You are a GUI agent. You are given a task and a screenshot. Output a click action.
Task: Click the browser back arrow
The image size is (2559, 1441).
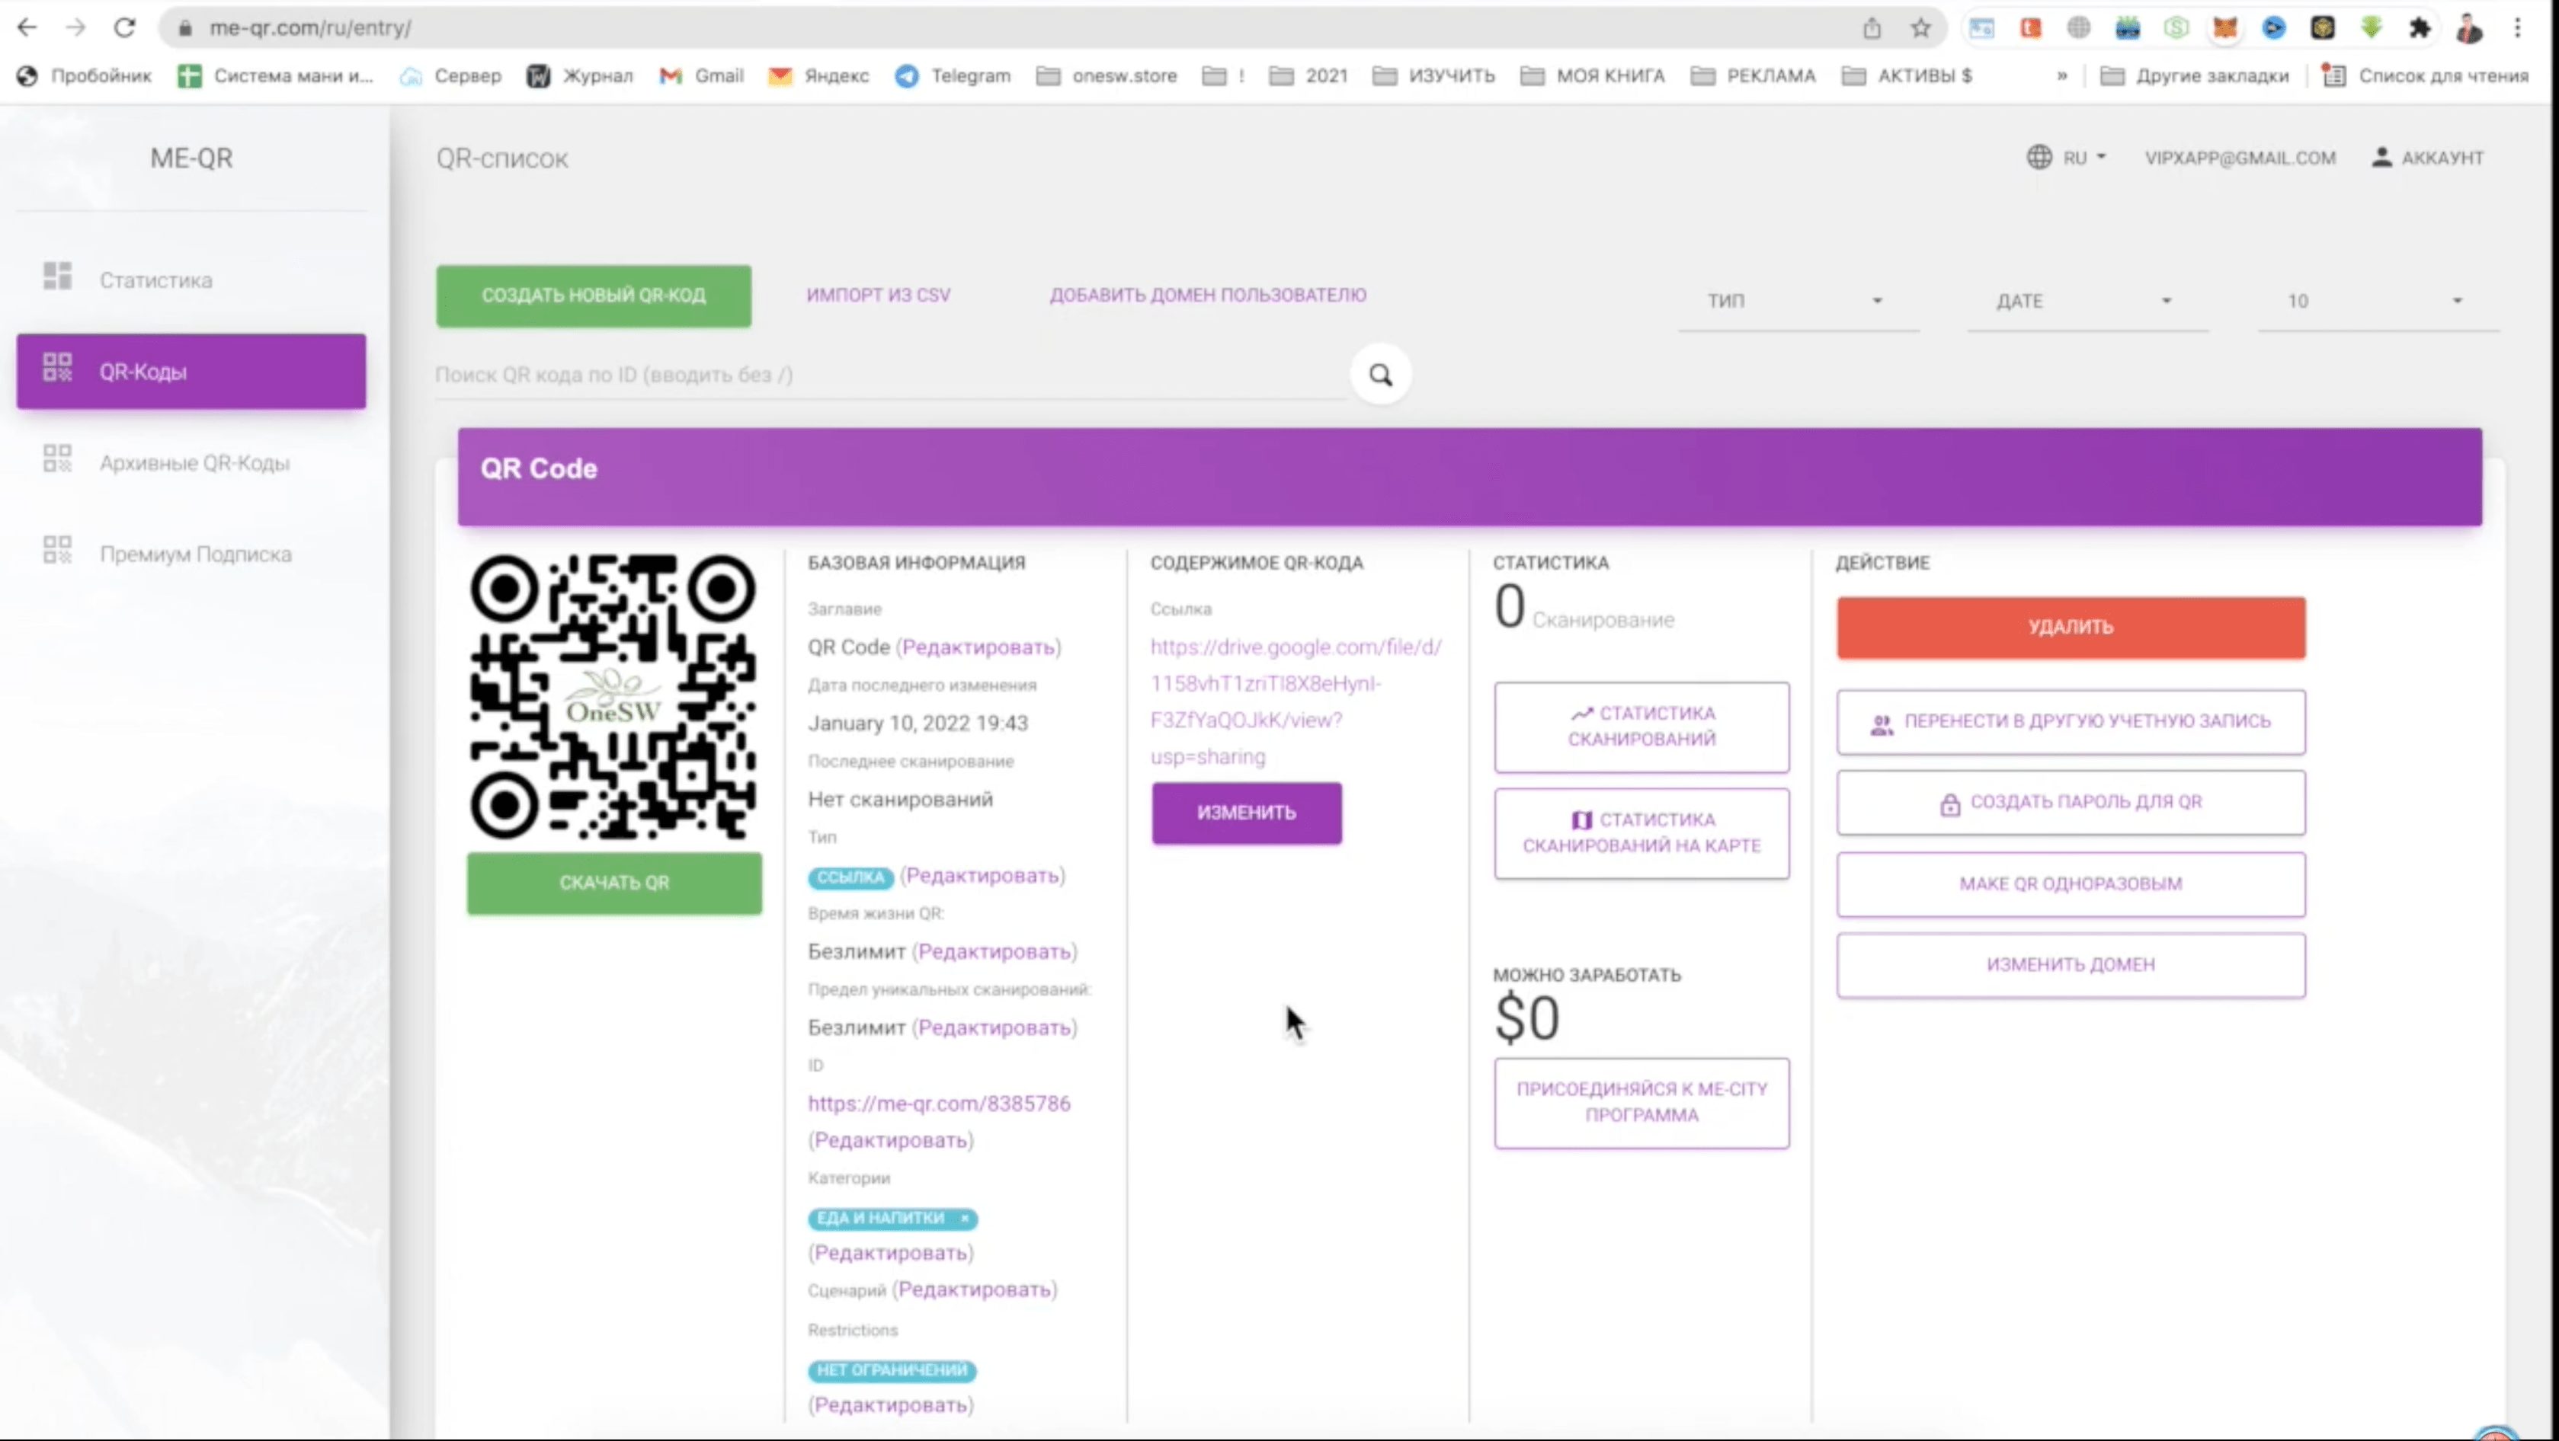pos(27,28)
